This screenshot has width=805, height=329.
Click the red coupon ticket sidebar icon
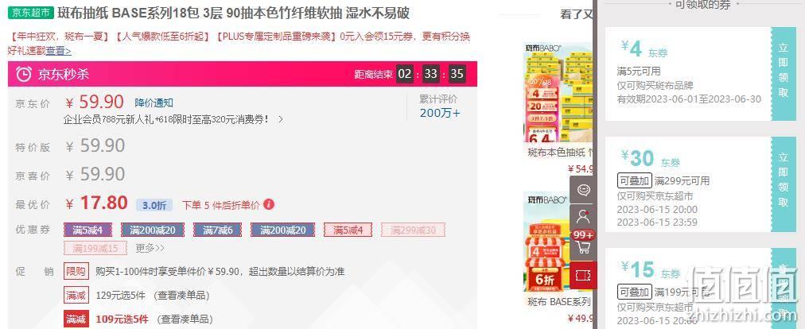(x=583, y=275)
